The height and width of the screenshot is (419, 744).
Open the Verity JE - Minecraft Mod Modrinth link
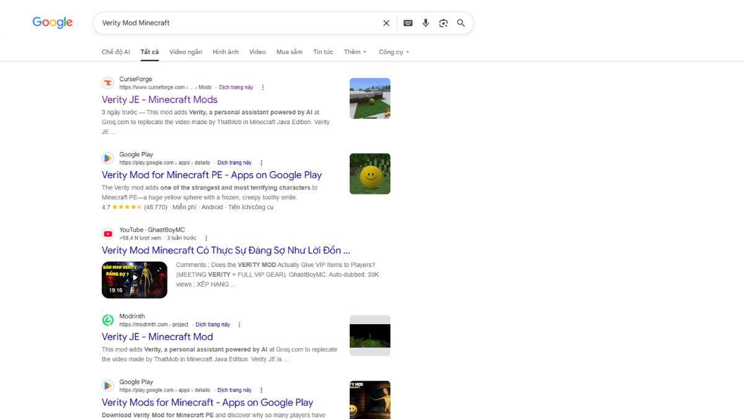click(x=157, y=336)
